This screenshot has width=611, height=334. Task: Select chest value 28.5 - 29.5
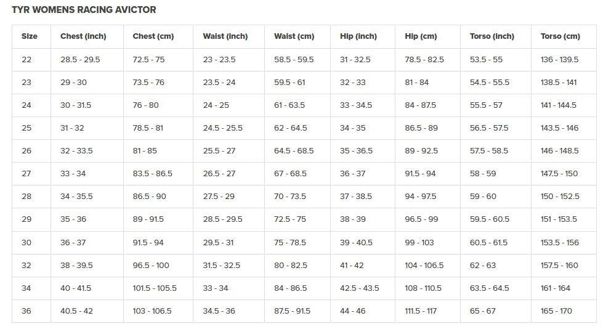(x=80, y=60)
